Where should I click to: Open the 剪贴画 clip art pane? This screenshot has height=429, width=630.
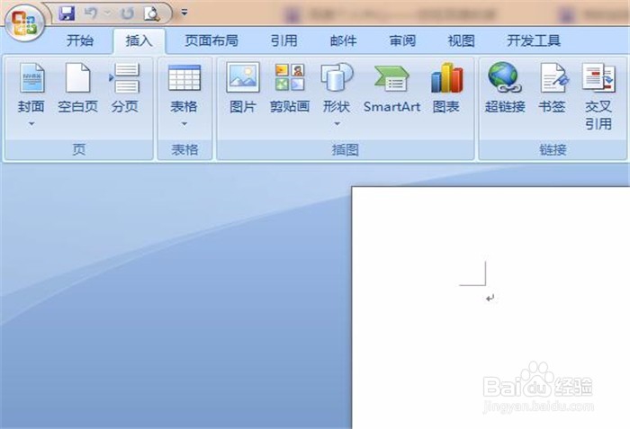click(x=290, y=87)
